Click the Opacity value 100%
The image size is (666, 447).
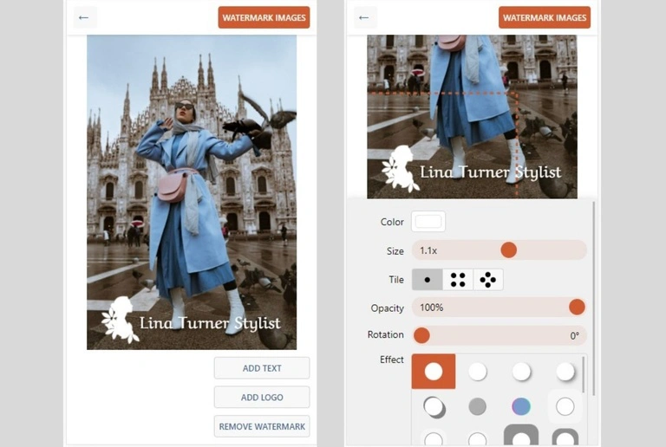[431, 308]
